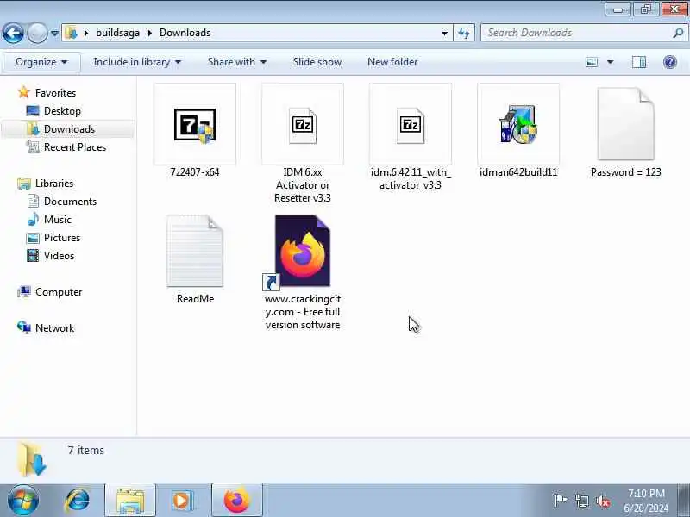This screenshot has height=517, width=690.
Task: Switch to Firefox on the taskbar
Action: [236, 500]
